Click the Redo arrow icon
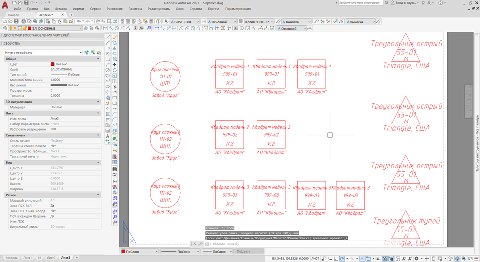The height and width of the screenshot is (262, 480). point(87,21)
